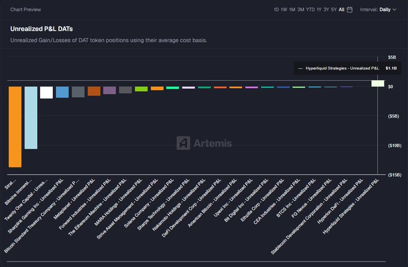The width and height of the screenshot is (408, 267).
Task: Click the white Twenty One Capital bar
Action: pos(47,92)
